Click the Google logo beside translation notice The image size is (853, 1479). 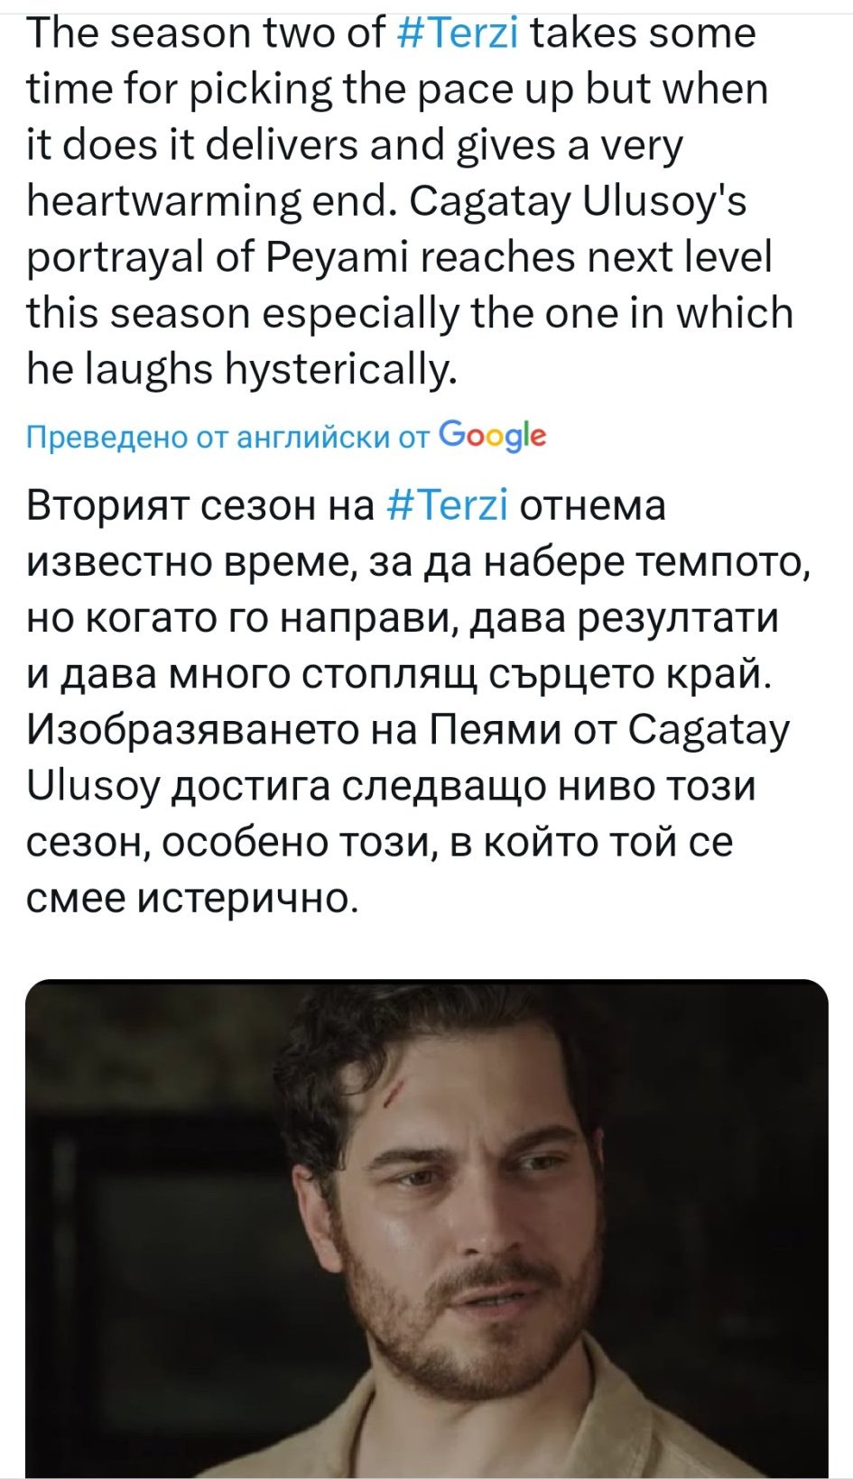pos(492,436)
